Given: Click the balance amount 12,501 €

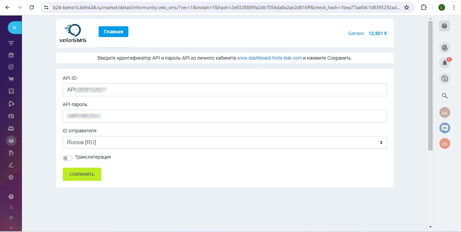Looking at the screenshot, I should 378,33.
